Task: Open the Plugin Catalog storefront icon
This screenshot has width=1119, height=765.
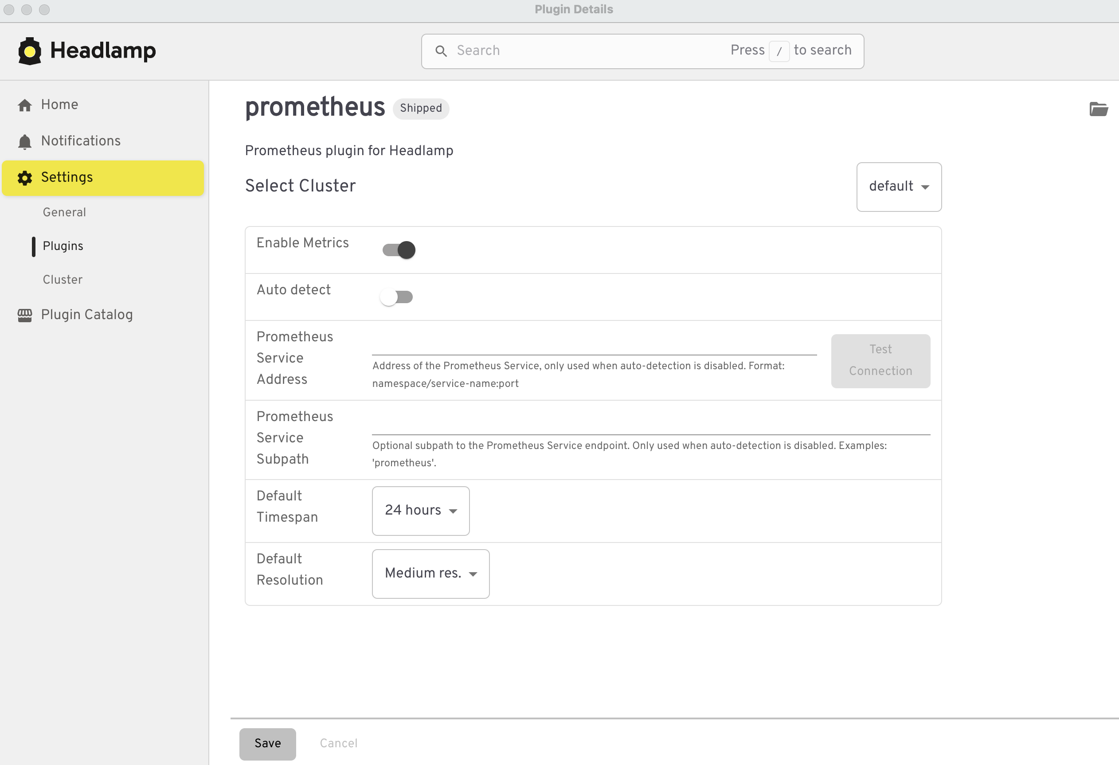Action: 24,314
